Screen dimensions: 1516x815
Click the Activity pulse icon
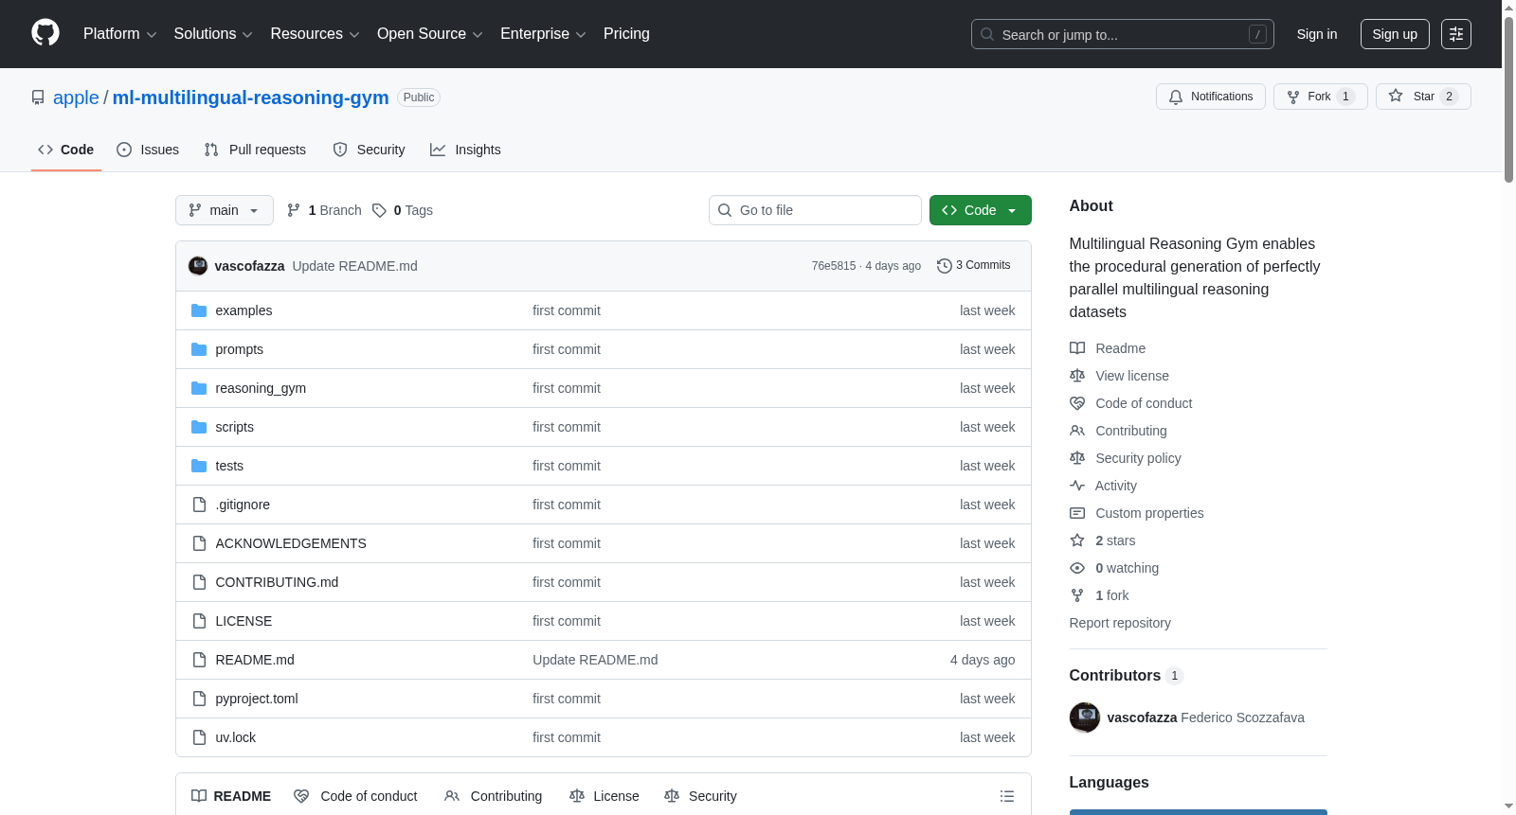pos(1077,486)
